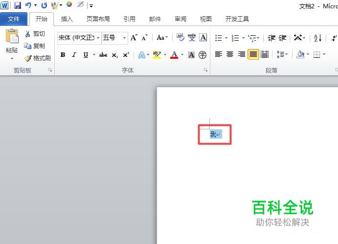
Task: Click the Undo arrow icon
Action: (28, 5)
